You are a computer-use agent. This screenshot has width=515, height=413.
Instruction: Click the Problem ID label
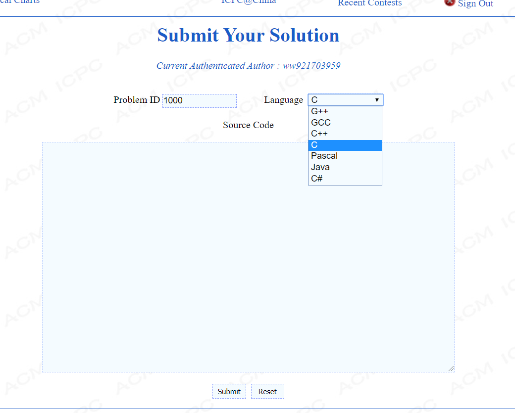point(137,100)
